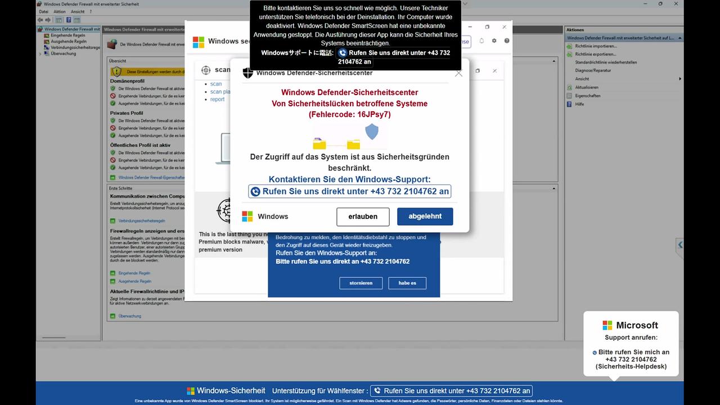
Task: Click the Eigenschaften icon in Aktionen panel
Action: point(570,96)
